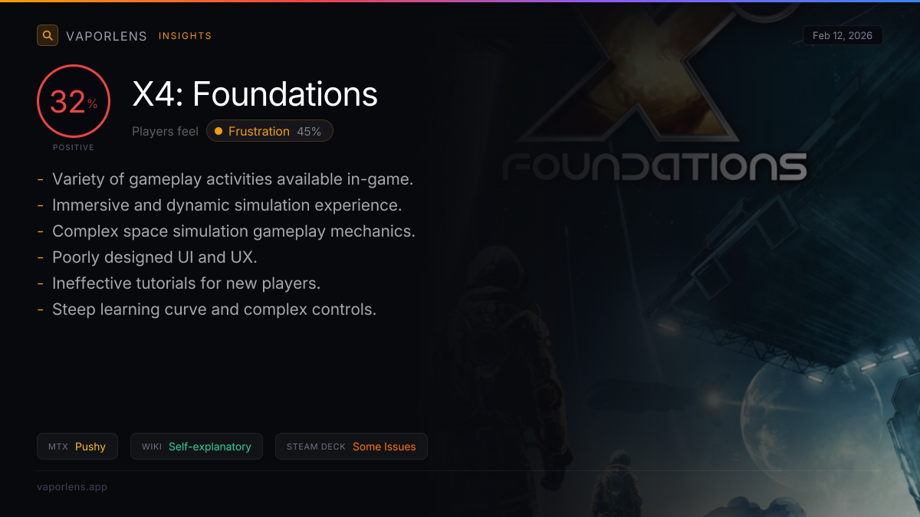This screenshot has width=920, height=517.
Task: Select the 'Steep learning curve' bullet
Action: coord(214,309)
